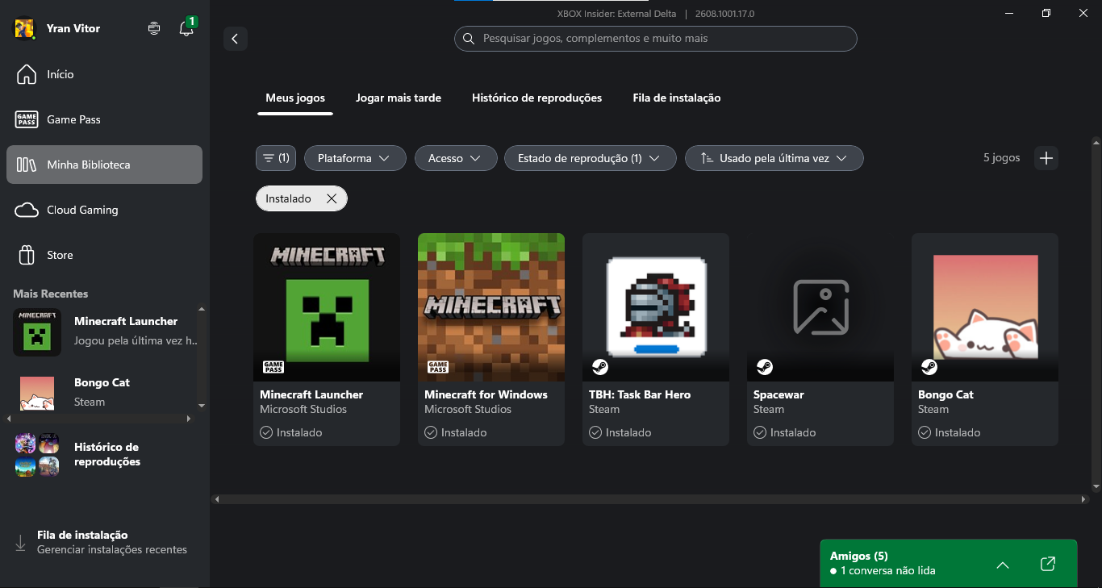The image size is (1102, 588).
Task: Click the "5 jogos" count label
Action: click(1002, 158)
